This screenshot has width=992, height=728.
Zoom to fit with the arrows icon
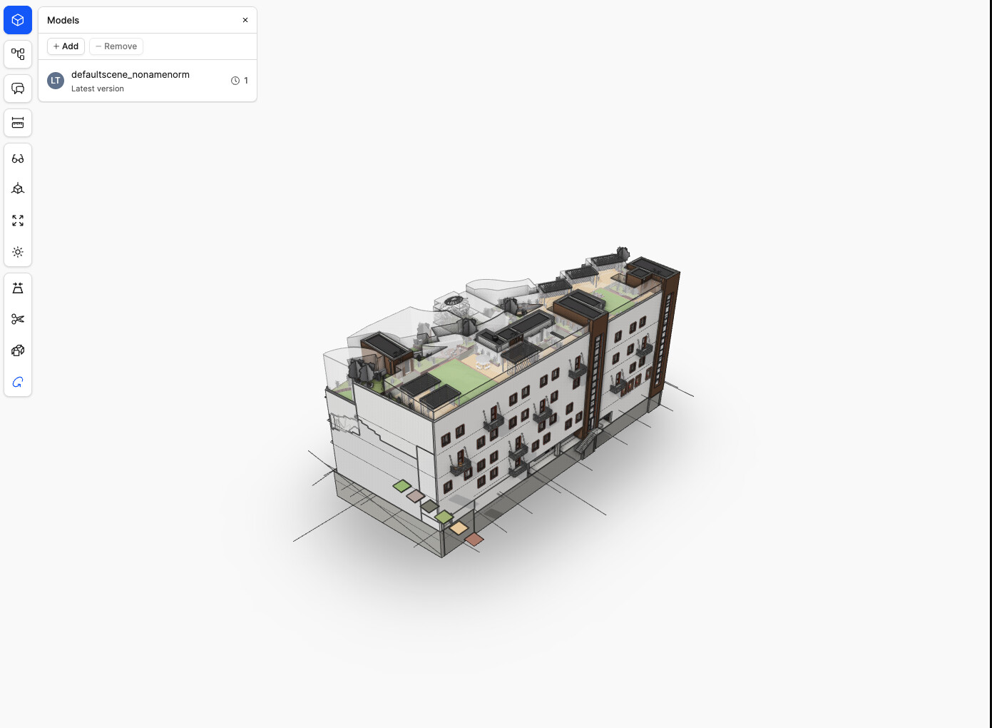(18, 221)
